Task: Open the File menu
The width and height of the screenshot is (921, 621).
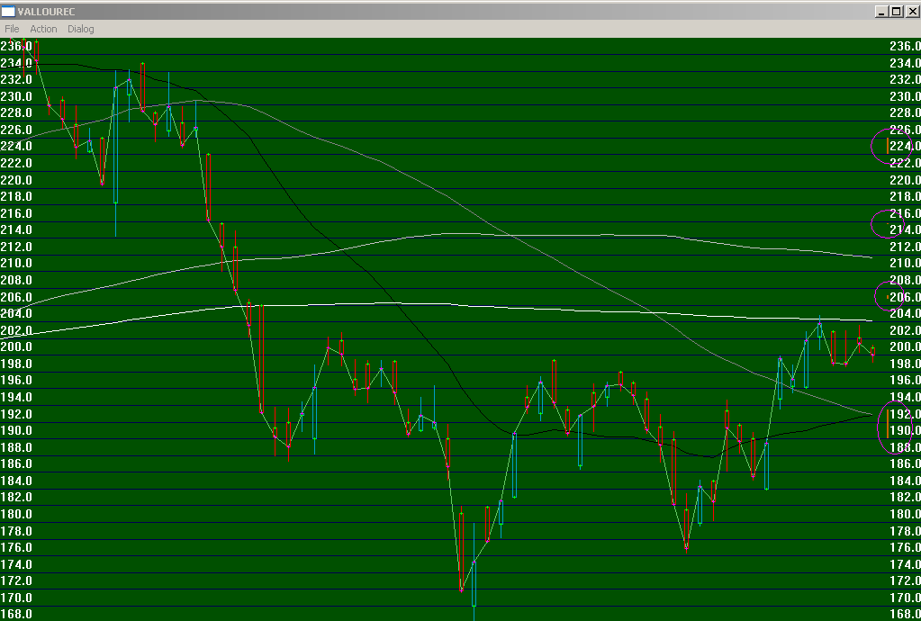Action: pos(11,29)
